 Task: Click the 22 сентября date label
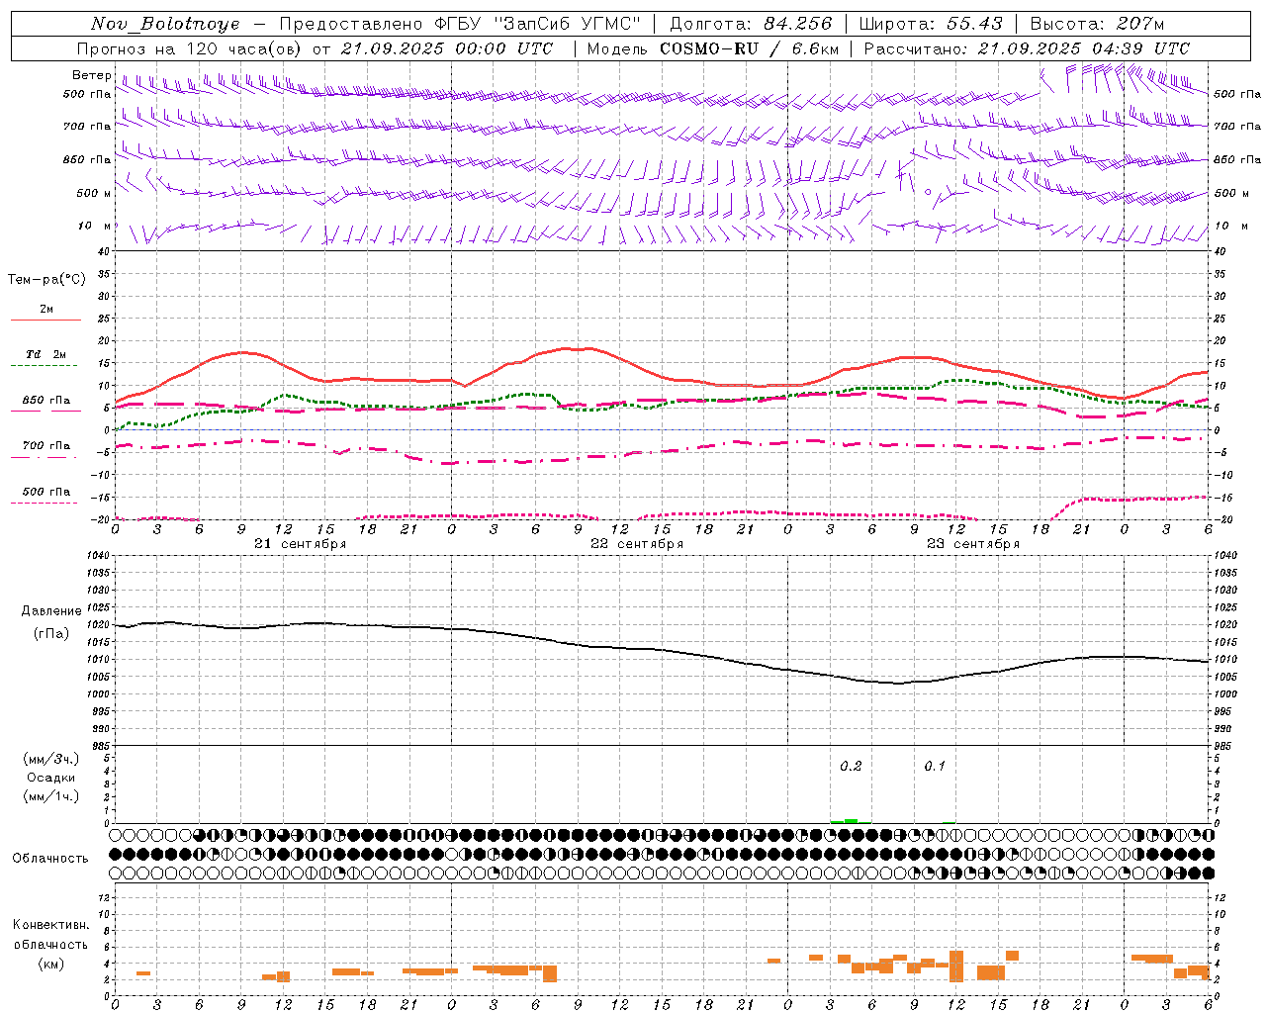pyautogui.click(x=637, y=544)
